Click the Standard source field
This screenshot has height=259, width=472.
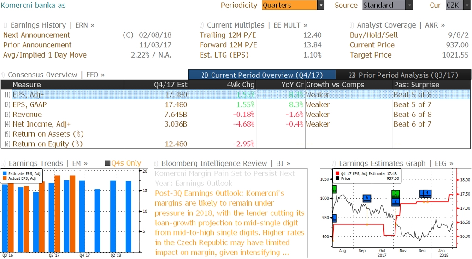(384, 5)
